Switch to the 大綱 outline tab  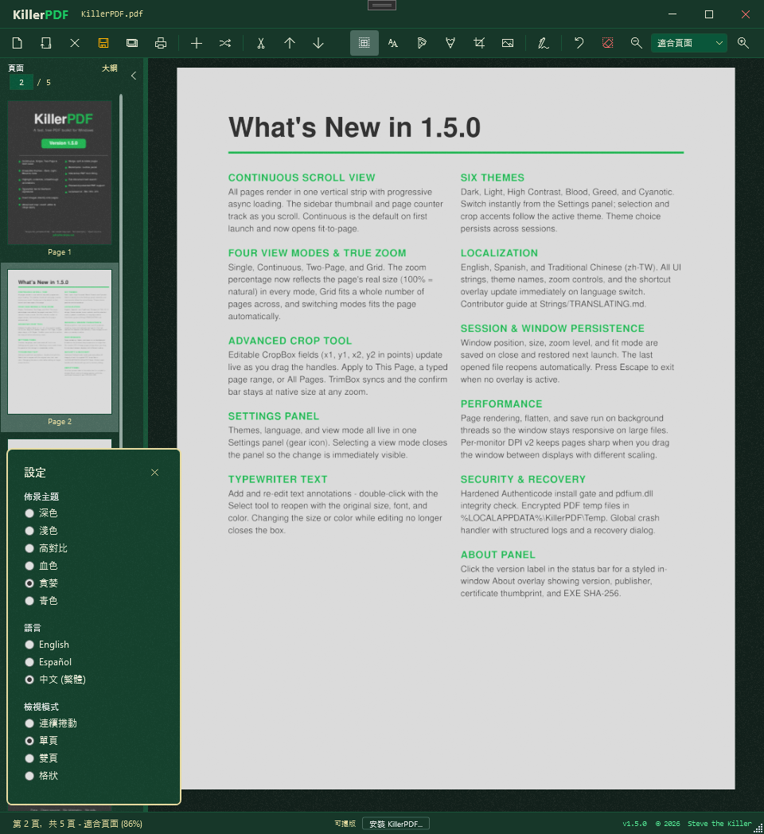pyautogui.click(x=110, y=68)
